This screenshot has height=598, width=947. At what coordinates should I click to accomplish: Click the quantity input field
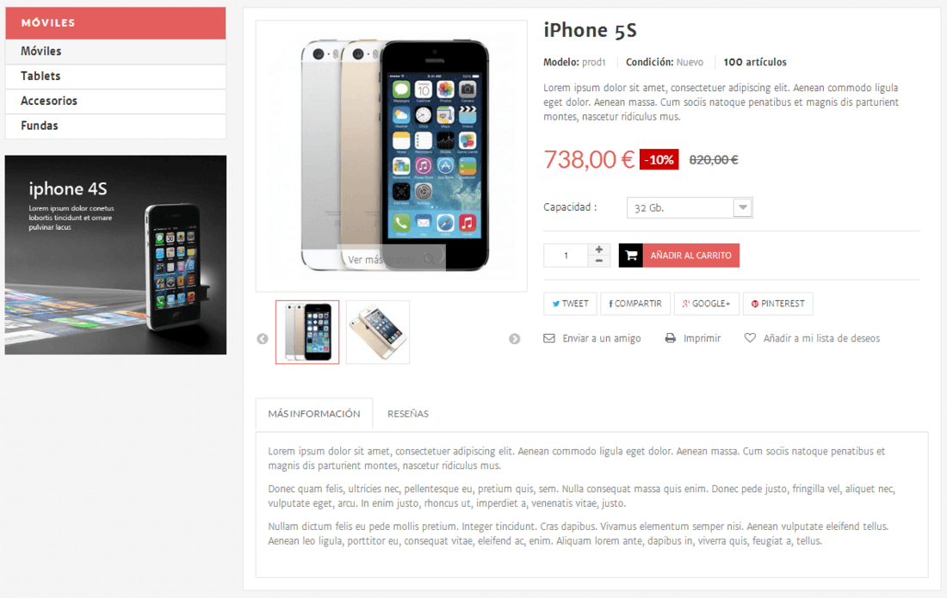click(x=566, y=256)
